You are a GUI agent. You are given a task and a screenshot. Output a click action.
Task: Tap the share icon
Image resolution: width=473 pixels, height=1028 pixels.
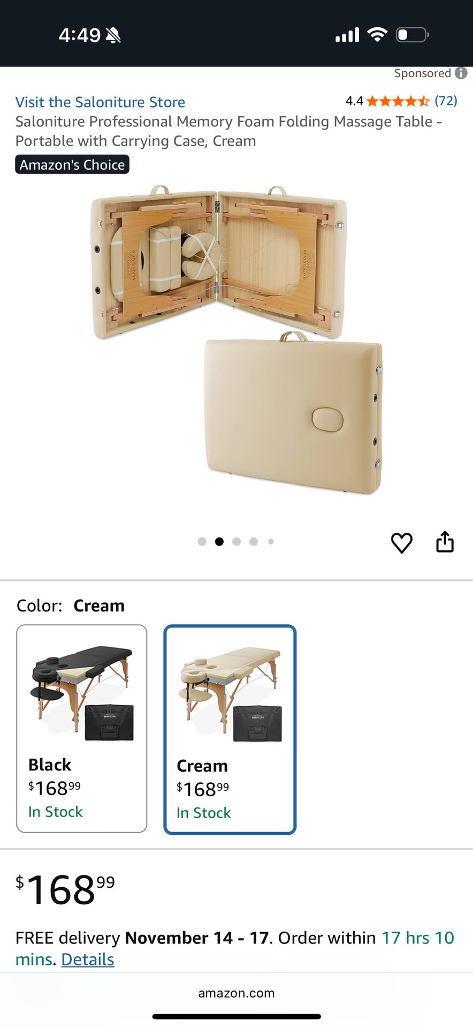[445, 541]
